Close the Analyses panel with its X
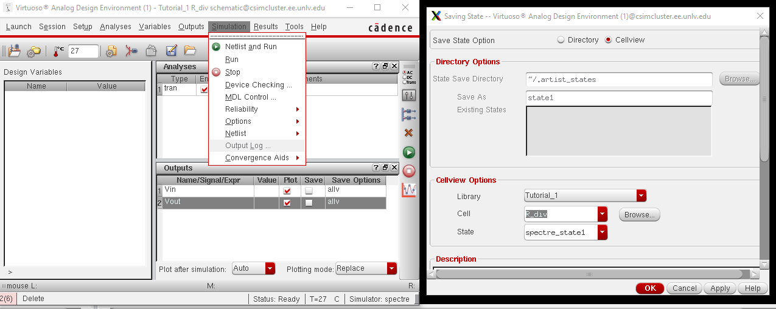 point(394,67)
